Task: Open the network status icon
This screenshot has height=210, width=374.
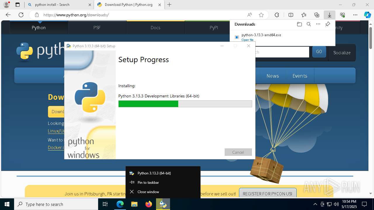Action: coord(329,204)
